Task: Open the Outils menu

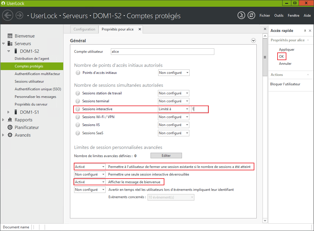Action: pyautogui.click(x=279, y=15)
